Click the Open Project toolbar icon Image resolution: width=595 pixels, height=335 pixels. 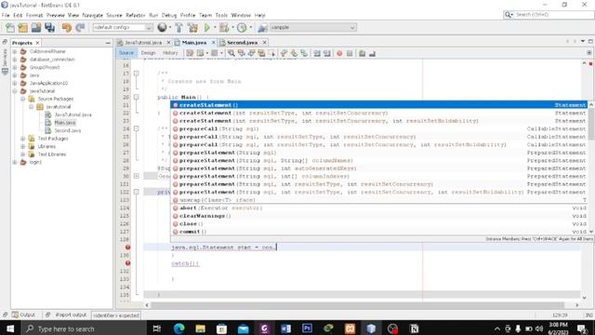[x=36, y=28]
